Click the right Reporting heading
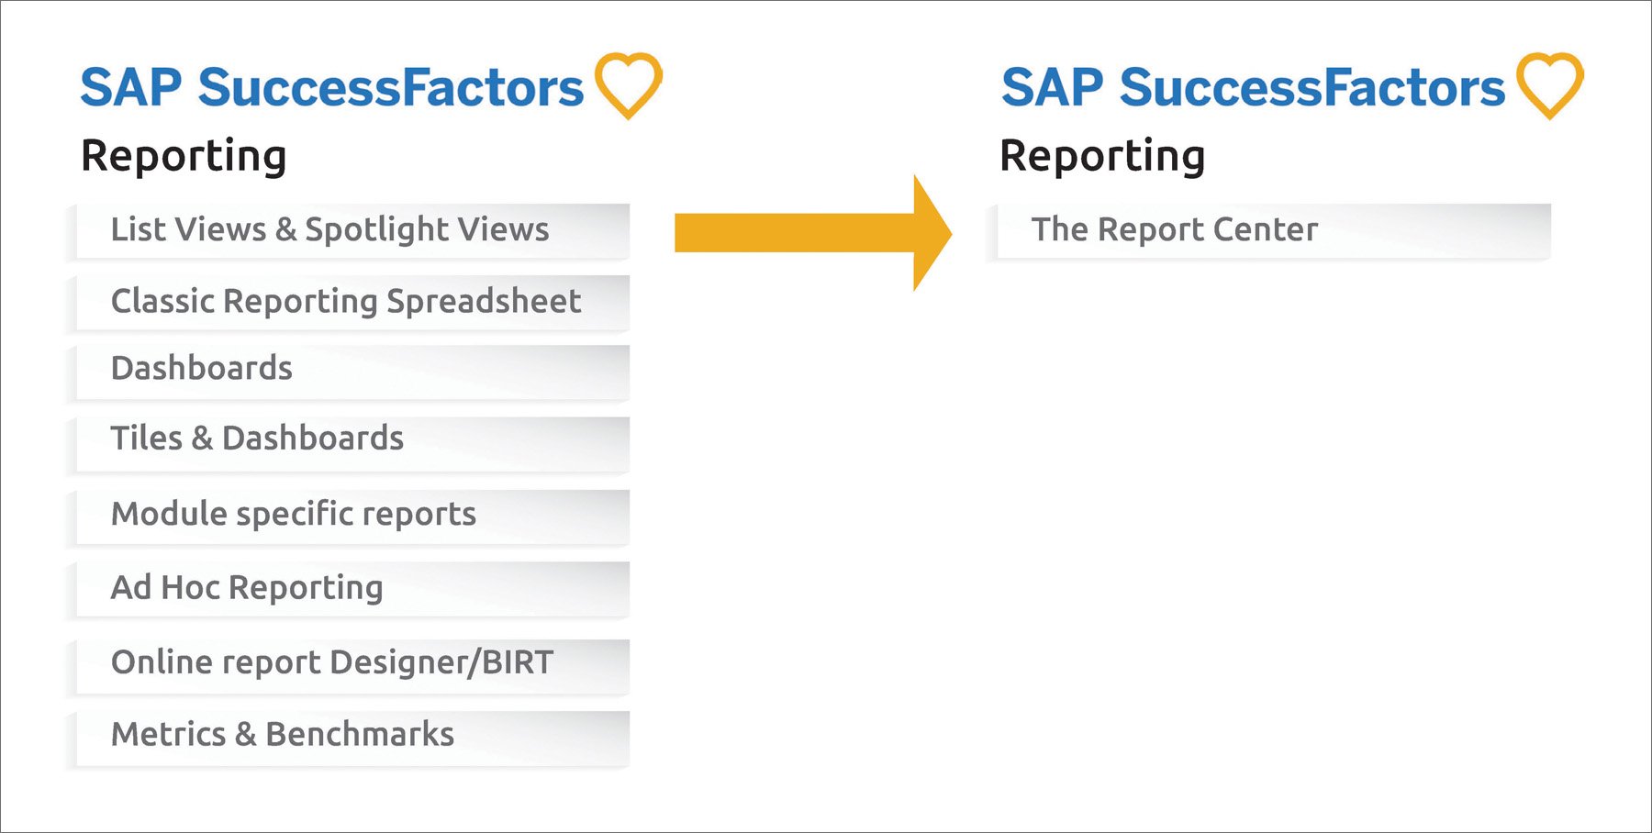Screen dimensions: 1652x833 (x=1102, y=157)
